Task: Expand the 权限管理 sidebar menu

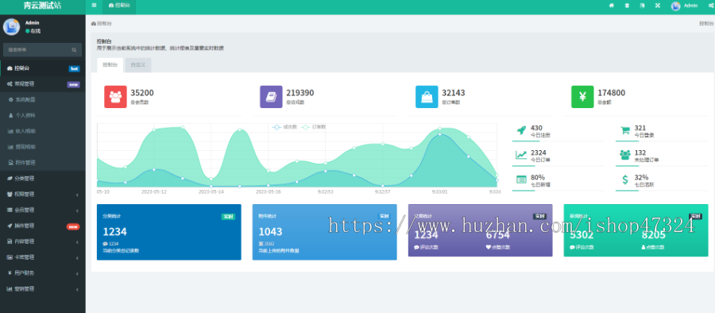Action: pyautogui.click(x=43, y=195)
